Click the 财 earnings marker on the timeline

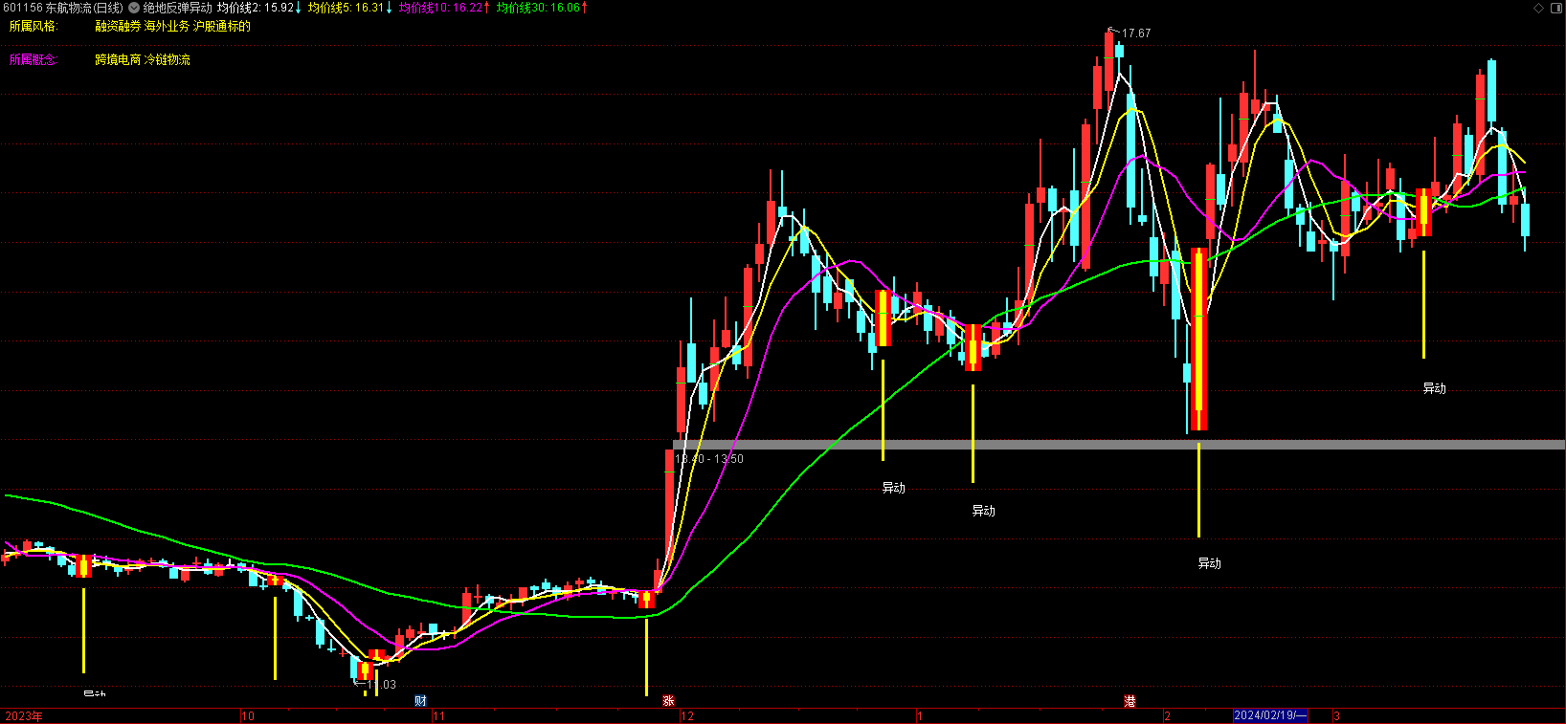click(420, 701)
